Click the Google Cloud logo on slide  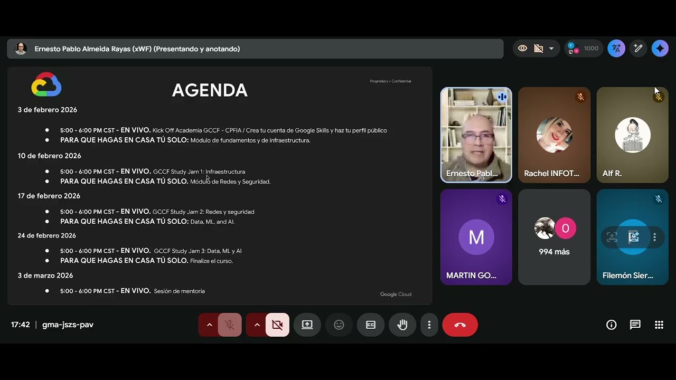pyautogui.click(x=46, y=85)
